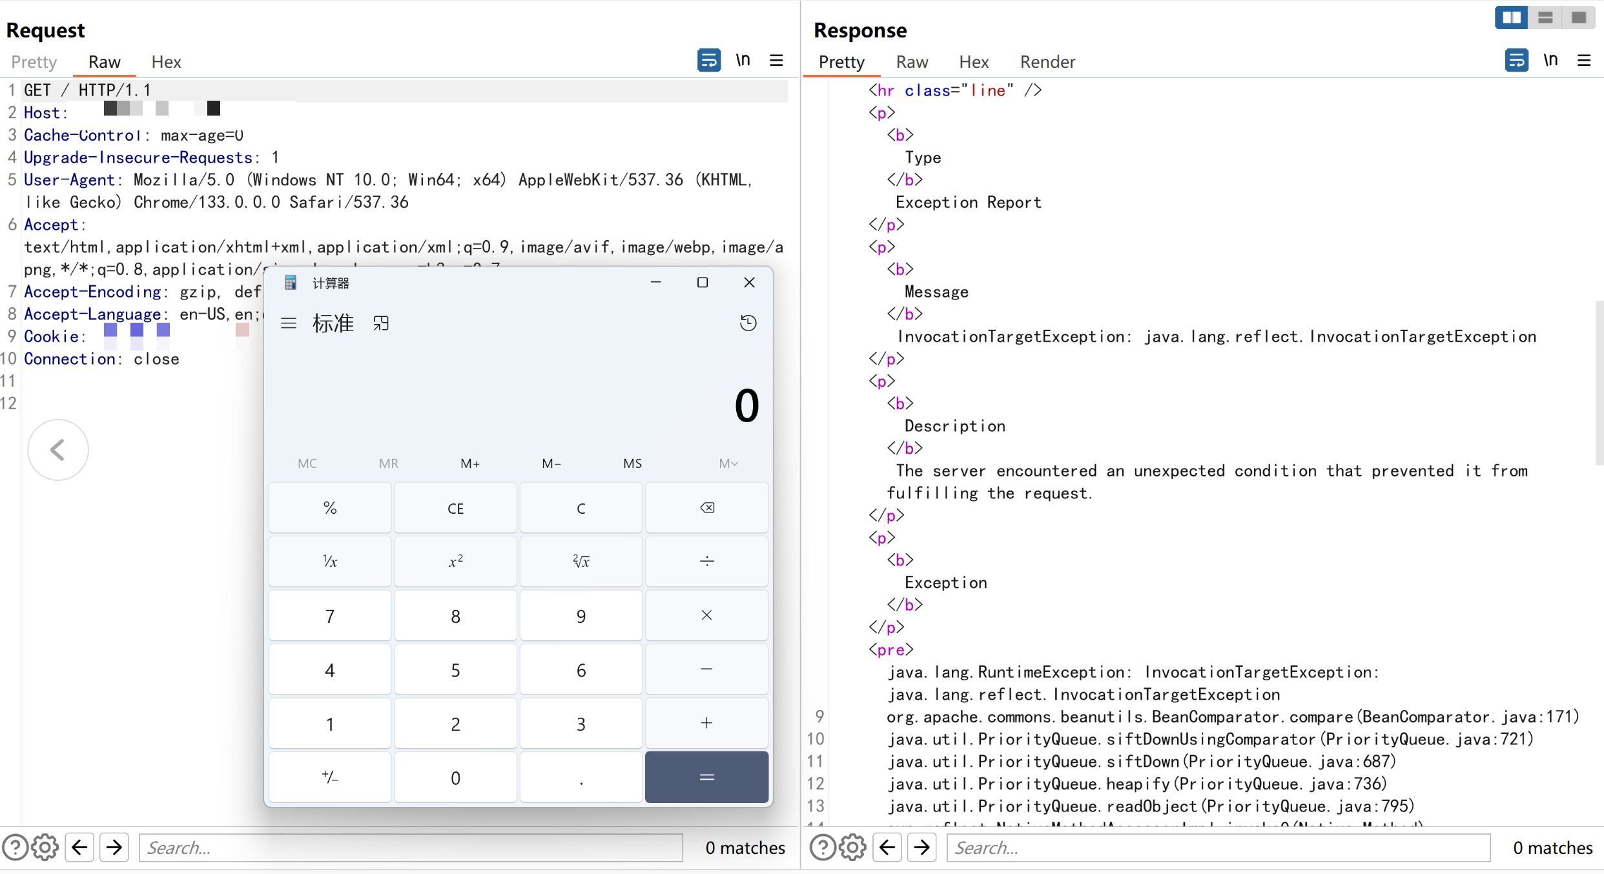The width and height of the screenshot is (1604, 874).
Task: Click the 'Connection: close' header line
Action: [101, 359]
